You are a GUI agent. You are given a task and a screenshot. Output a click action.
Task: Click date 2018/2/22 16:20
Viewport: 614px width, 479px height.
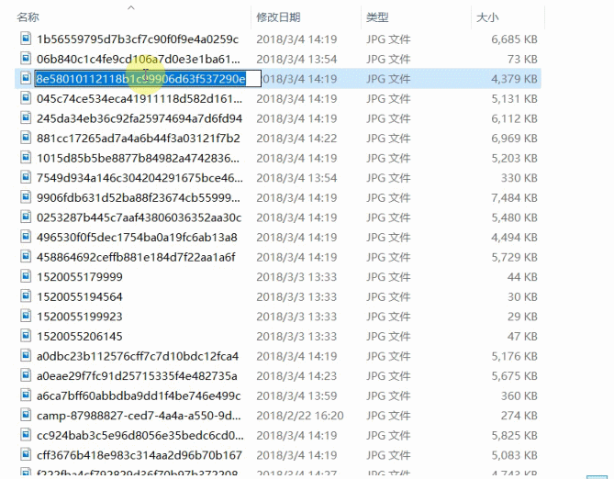[x=300, y=416]
